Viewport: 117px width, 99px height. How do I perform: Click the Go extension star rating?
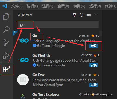[95, 36]
